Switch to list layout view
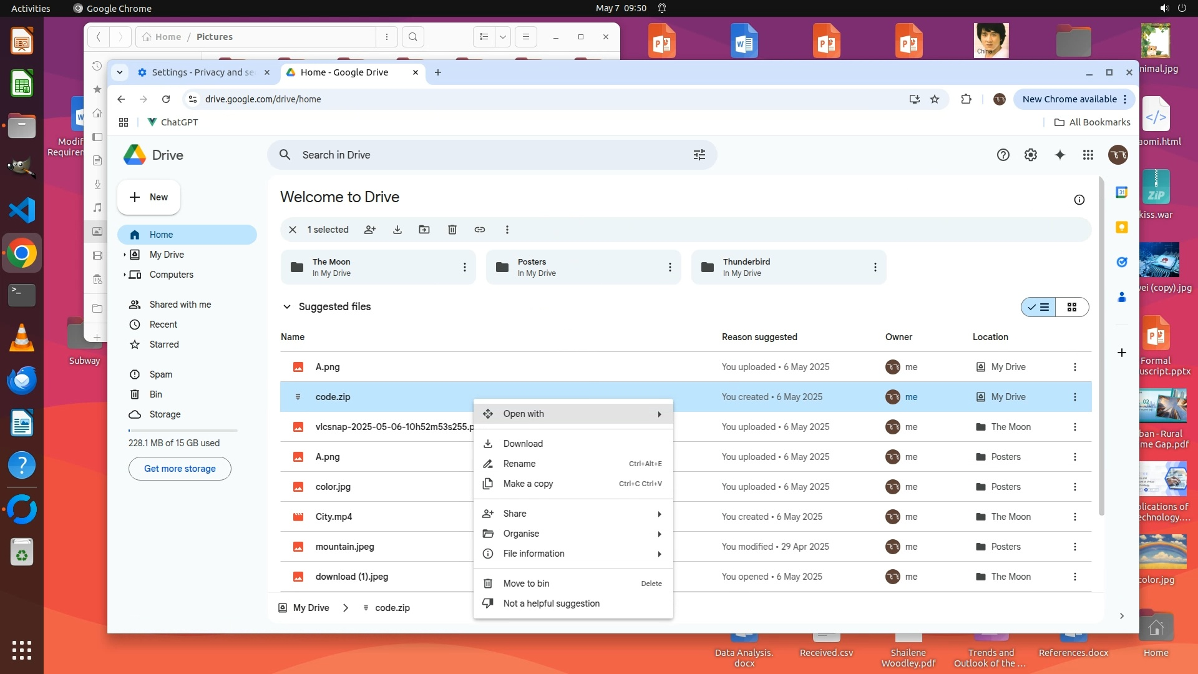 (1039, 307)
